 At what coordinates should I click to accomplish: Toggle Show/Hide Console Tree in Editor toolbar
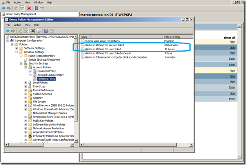coord(26,31)
